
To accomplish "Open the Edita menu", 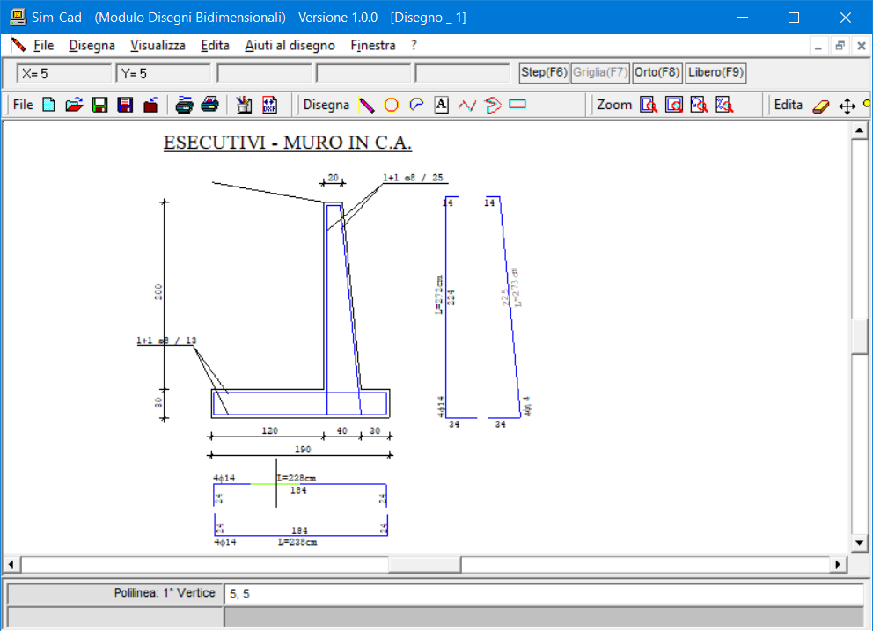I will (x=215, y=45).
